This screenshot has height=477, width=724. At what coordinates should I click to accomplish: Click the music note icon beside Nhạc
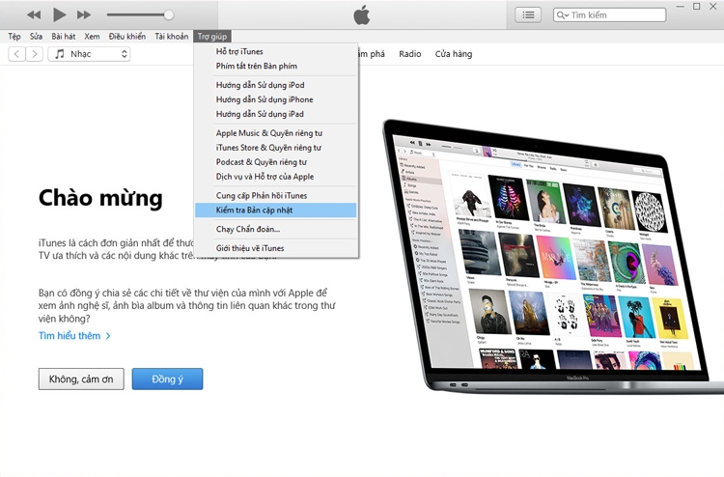click(60, 54)
